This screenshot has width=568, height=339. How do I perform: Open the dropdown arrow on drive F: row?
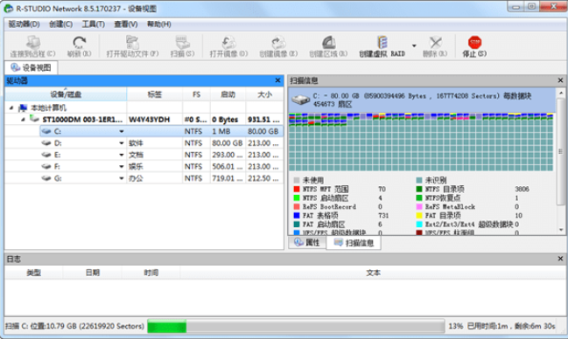click(x=122, y=166)
